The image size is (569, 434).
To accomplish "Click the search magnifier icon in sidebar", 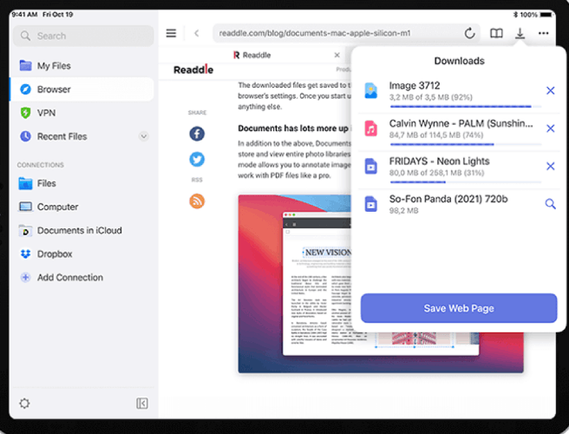I will (x=25, y=36).
